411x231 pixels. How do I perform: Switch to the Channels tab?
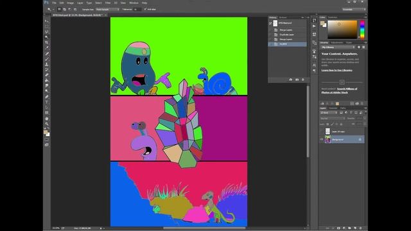tap(333, 108)
